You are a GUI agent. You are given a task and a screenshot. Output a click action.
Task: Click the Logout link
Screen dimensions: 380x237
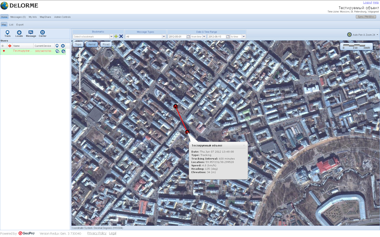(x=368, y=2)
